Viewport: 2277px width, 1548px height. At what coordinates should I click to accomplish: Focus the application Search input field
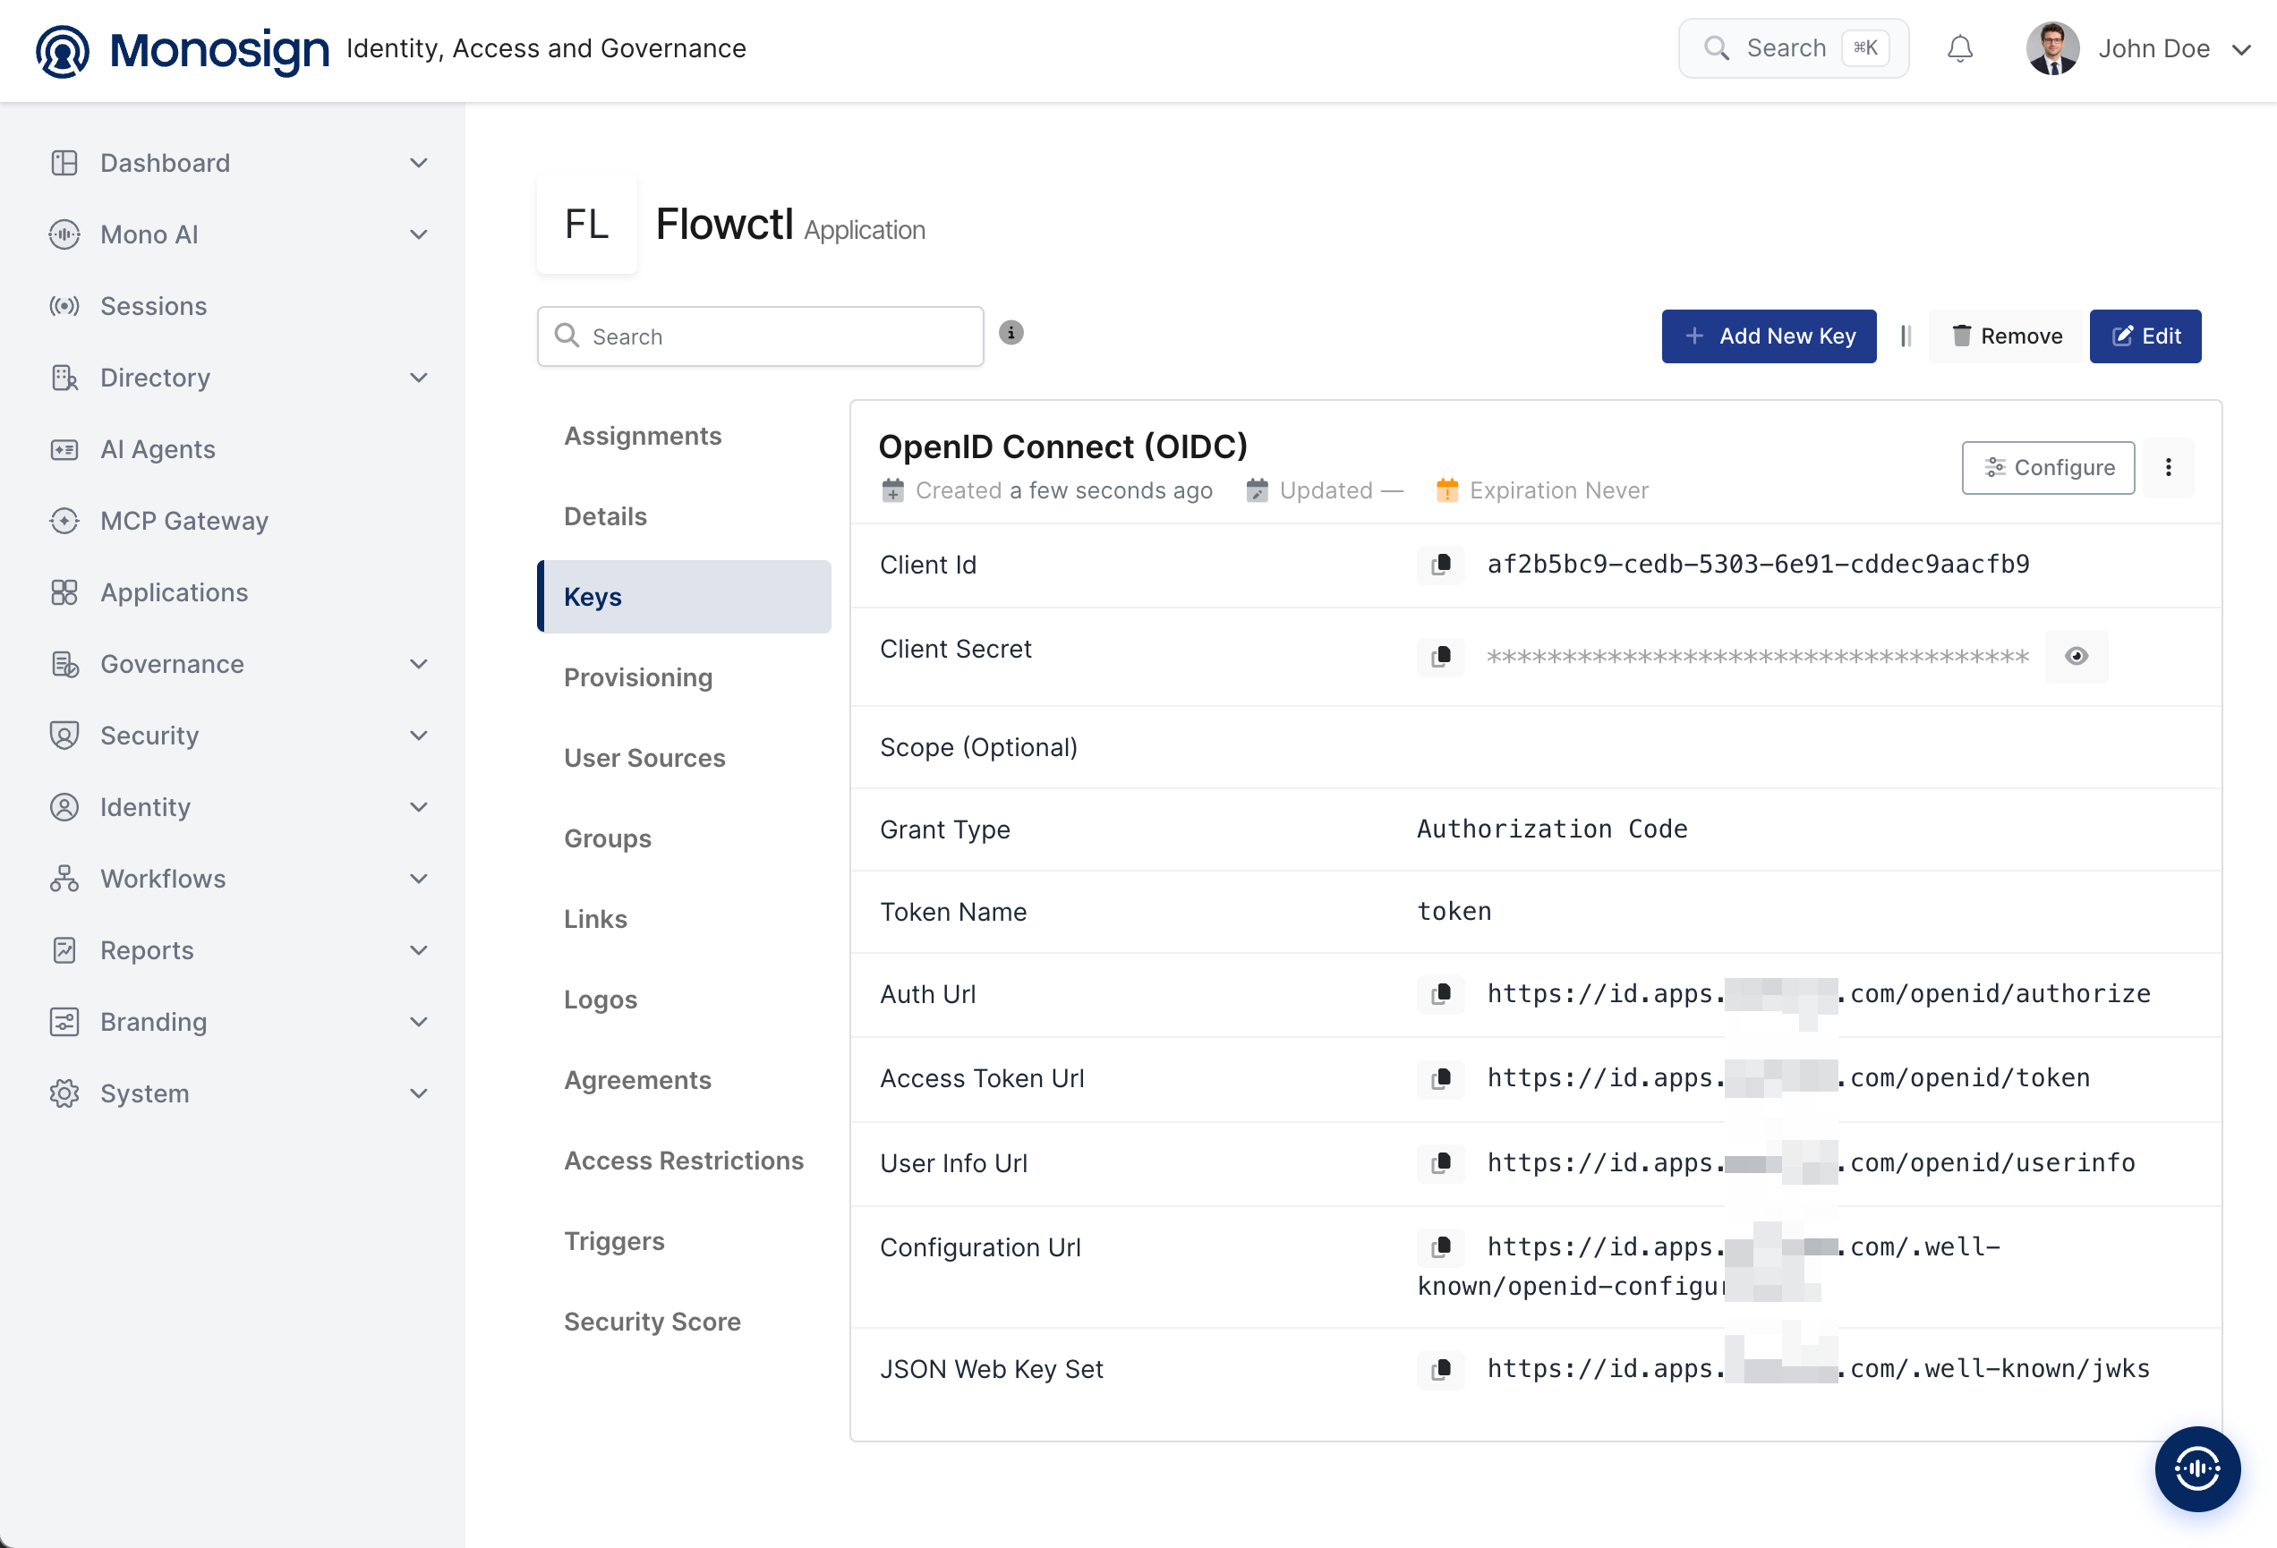coord(760,336)
